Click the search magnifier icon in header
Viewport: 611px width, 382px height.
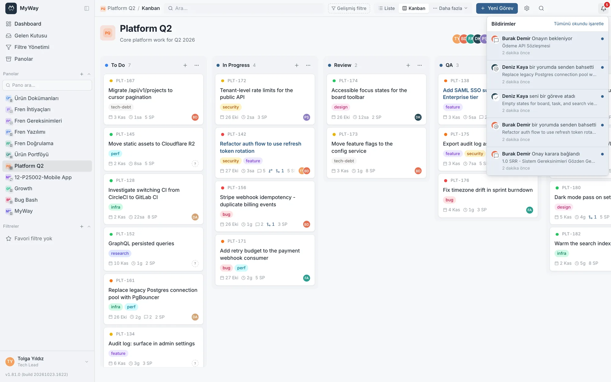point(541,8)
